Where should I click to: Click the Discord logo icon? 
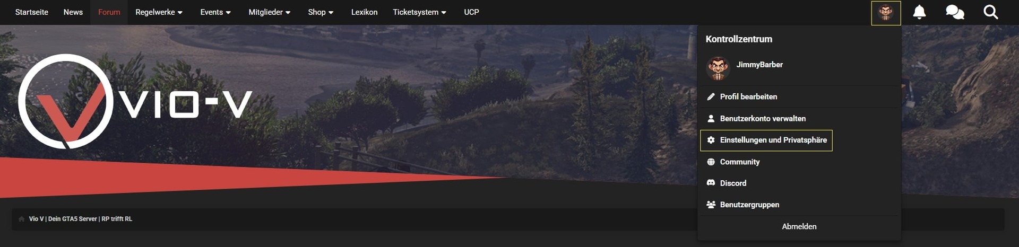point(711,183)
